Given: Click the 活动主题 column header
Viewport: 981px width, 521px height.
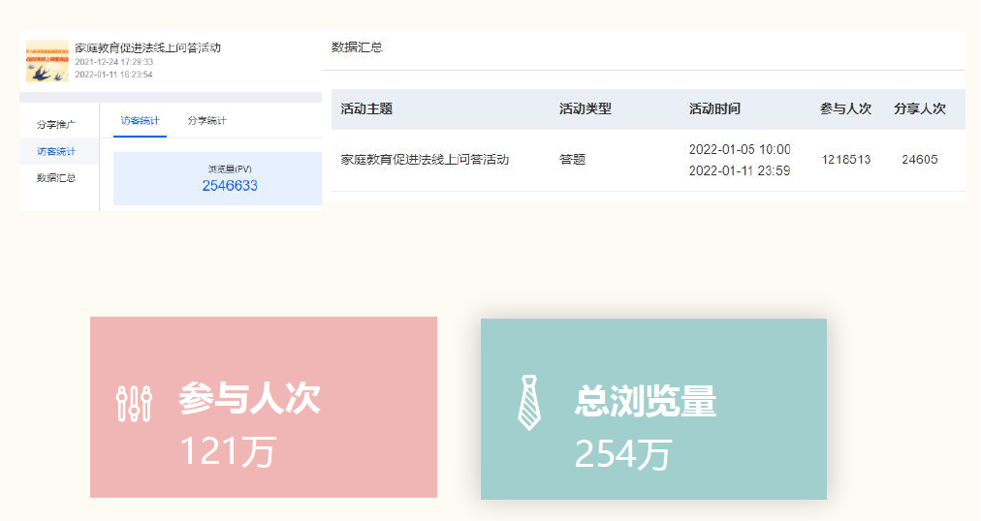Looking at the screenshot, I should pyautogui.click(x=366, y=109).
